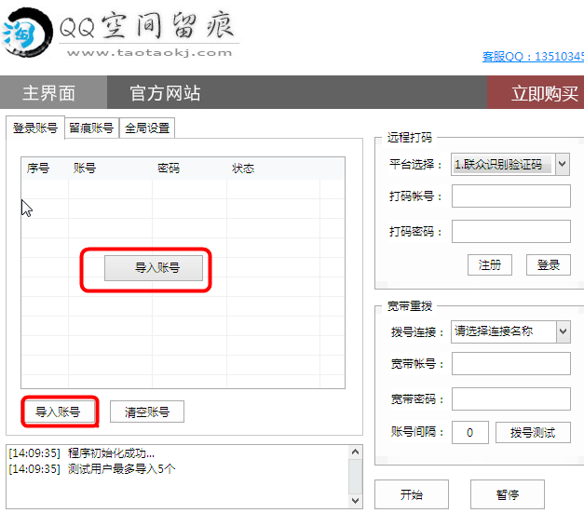Image resolution: width=584 pixels, height=513 pixels.
Task: Click the 账号 column header
Action: tap(85, 169)
